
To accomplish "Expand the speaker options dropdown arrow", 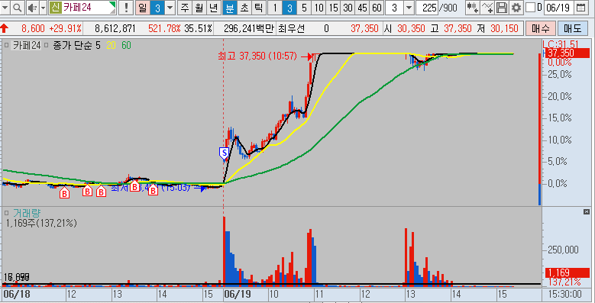I will (43, 8).
